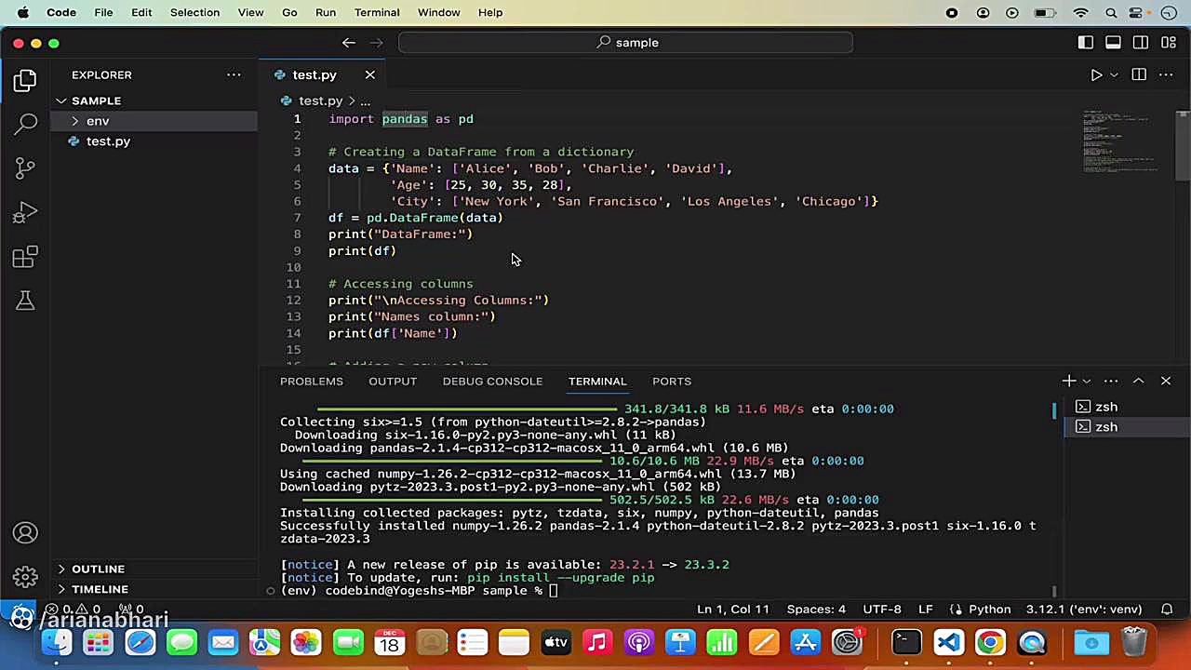Viewport: 1191px width, 670px height.
Task: Open the new terminal launch profile dropdown
Action: pos(1086,381)
